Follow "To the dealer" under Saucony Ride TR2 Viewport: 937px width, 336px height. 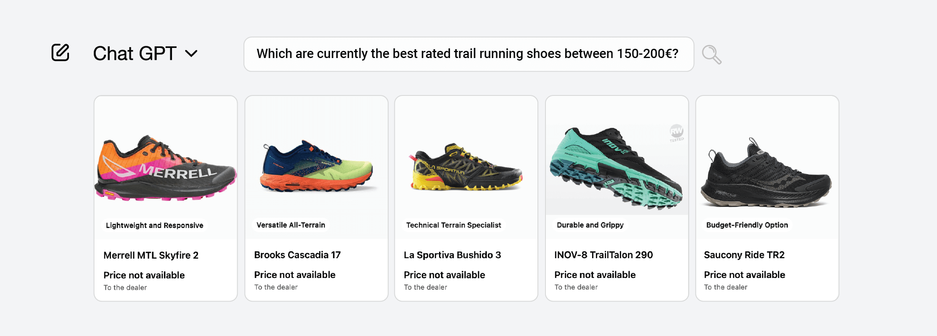click(726, 287)
